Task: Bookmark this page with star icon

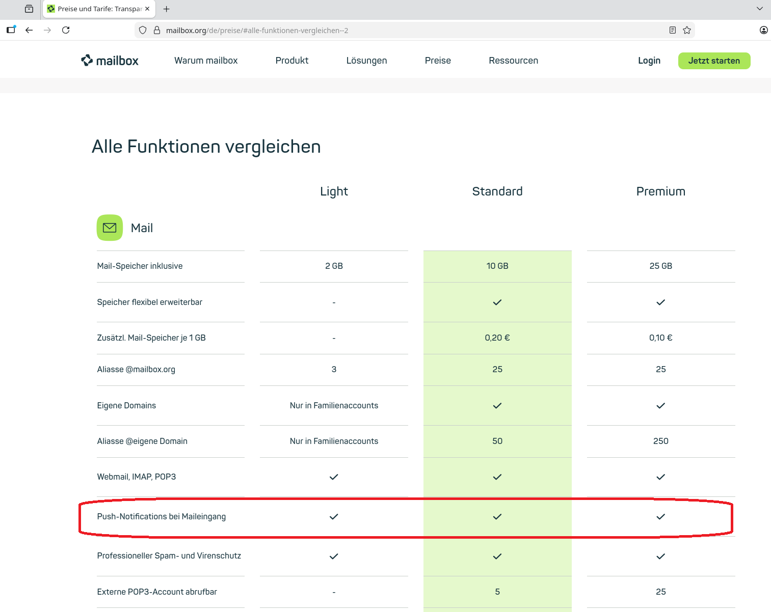Action: [687, 30]
